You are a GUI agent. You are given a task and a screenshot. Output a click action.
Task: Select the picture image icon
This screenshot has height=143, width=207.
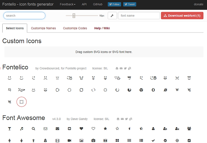(x=81, y=140)
